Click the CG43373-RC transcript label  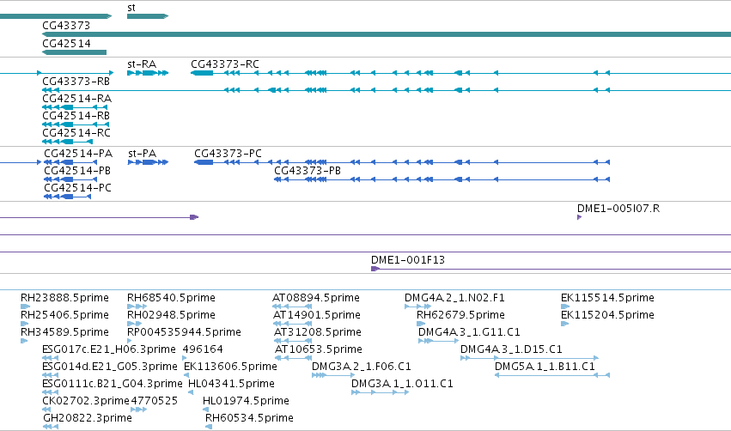point(225,64)
